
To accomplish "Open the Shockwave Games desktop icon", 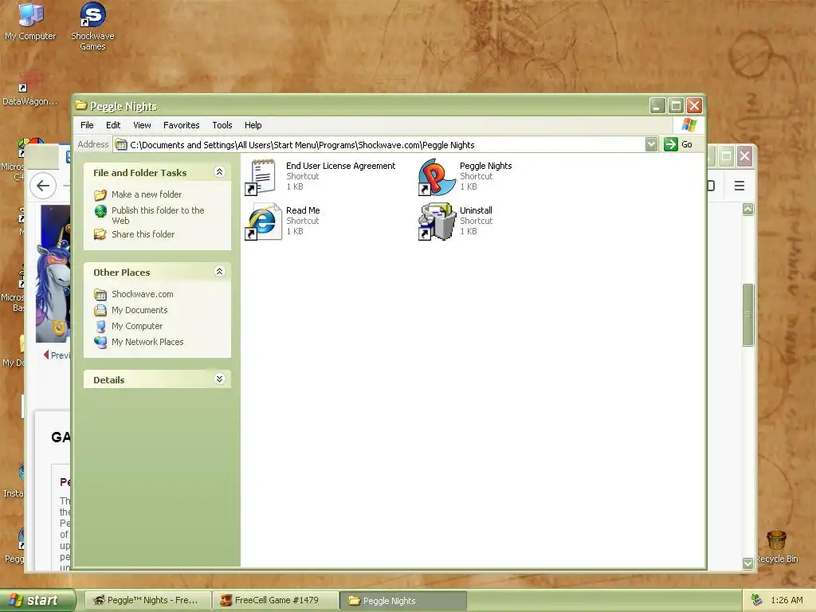I will (92, 26).
